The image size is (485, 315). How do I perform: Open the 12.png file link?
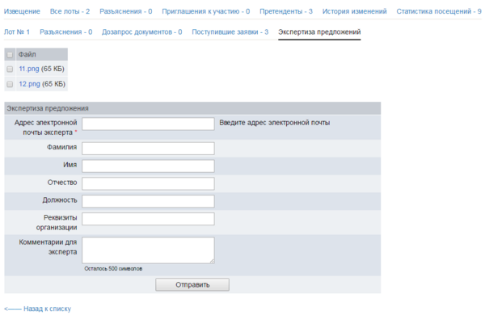coord(29,84)
